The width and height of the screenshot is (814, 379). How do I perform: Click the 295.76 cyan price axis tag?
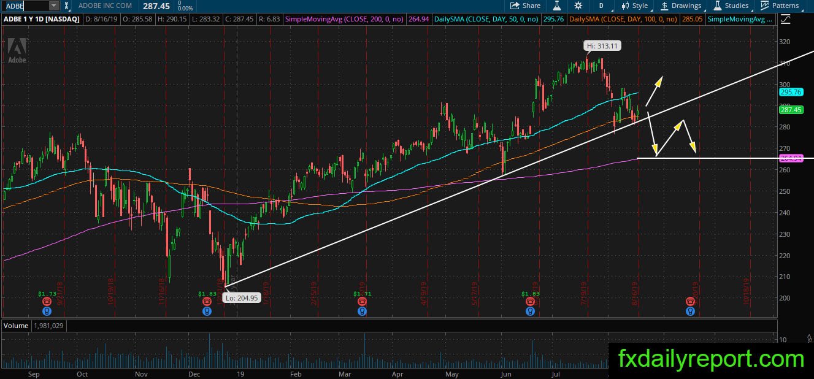[x=791, y=92]
